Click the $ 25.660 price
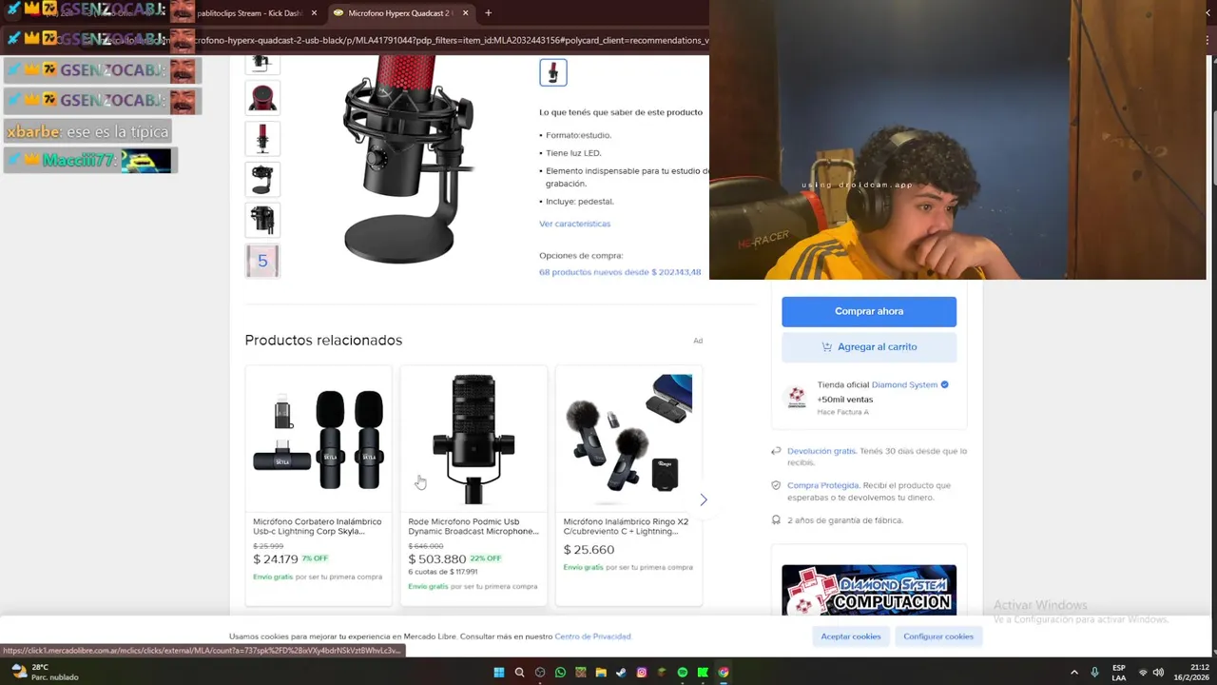 [x=589, y=550]
